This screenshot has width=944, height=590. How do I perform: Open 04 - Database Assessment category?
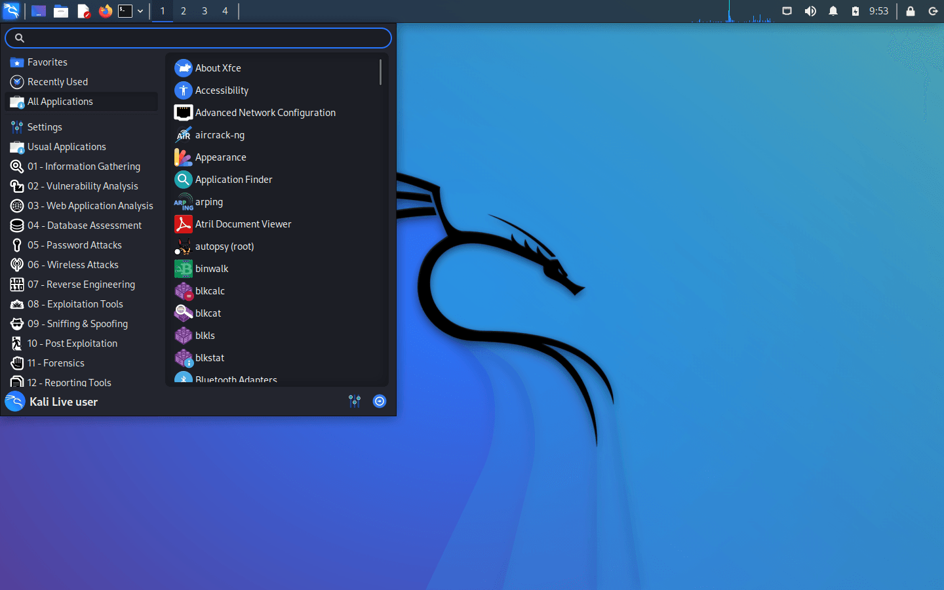coord(81,226)
